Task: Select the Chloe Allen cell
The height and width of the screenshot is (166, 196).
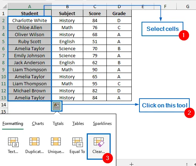Action: pos(30,27)
